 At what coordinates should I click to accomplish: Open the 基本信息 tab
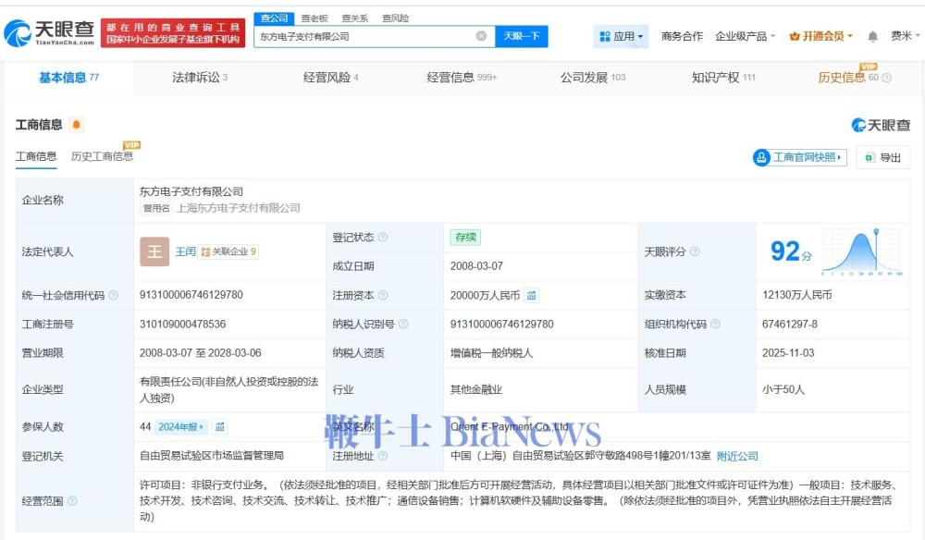click(x=69, y=78)
